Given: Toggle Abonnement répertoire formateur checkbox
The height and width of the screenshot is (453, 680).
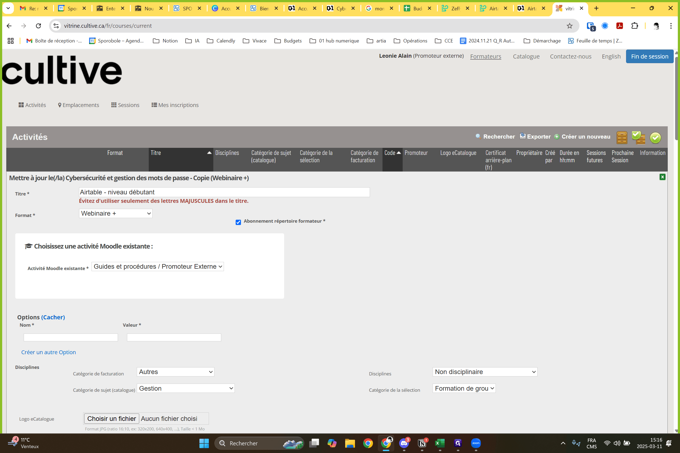Looking at the screenshot, I should (x=238, y=222).
